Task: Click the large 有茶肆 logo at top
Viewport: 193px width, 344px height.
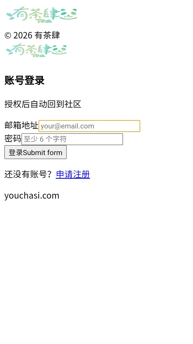Action: click(42, 15)
